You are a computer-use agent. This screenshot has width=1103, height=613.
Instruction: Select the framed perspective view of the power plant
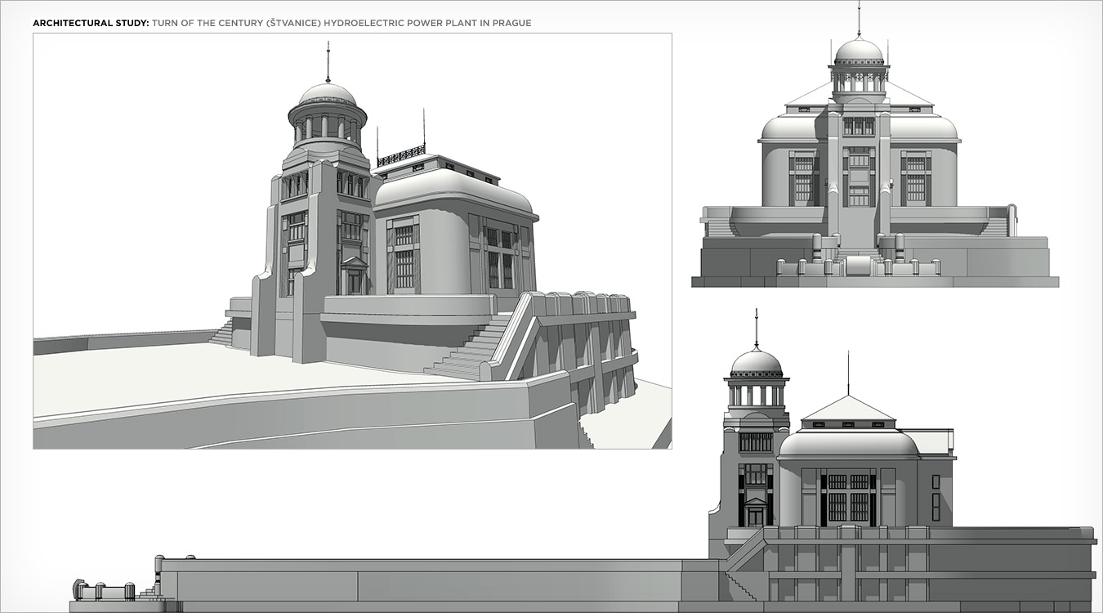coord(352,241)
